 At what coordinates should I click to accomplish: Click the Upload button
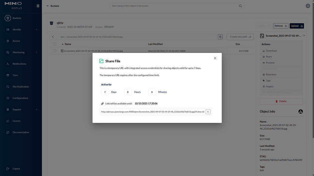pyautogui.click(x=297, y=26)
